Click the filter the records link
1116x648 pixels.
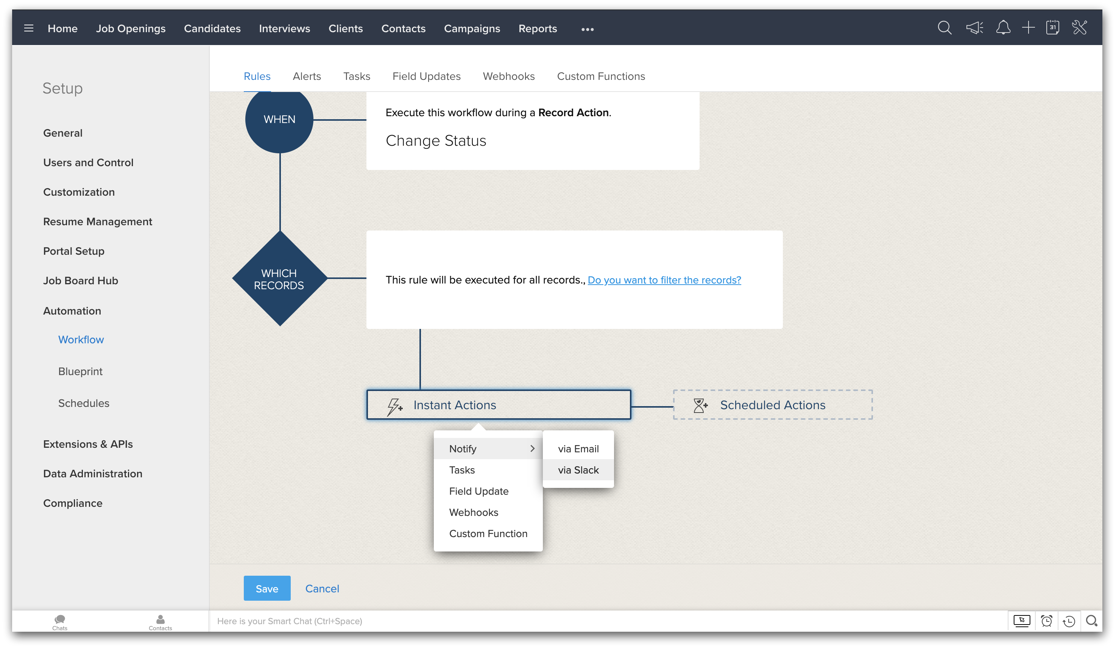point(664,280)
